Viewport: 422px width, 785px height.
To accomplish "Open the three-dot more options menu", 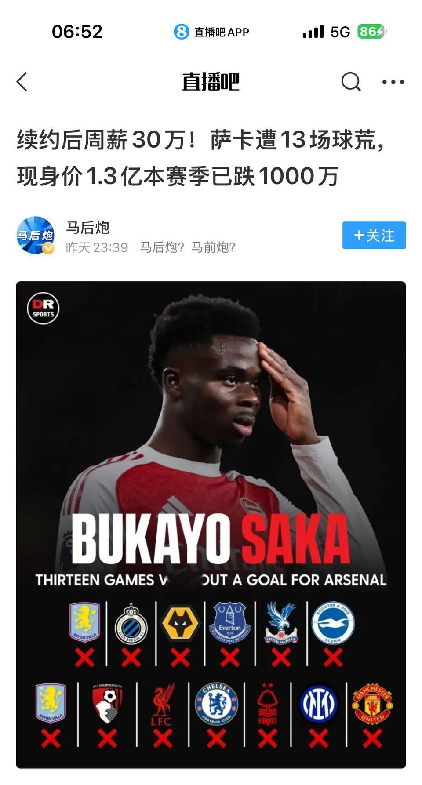I will pyautogui.click(x=393, y=82).
